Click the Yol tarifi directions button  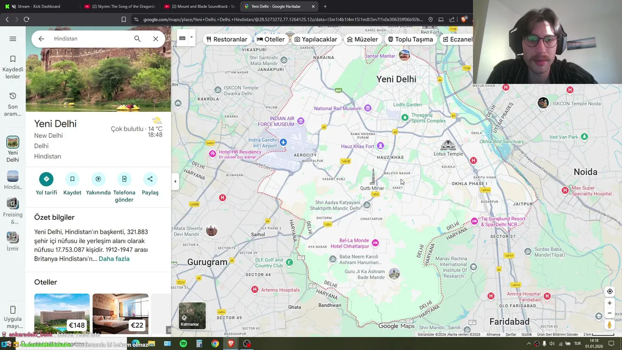[x=46, y=184]
